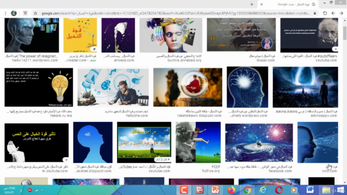Open the Camtasia taskbar icon
347x195 pixels.
[184, 190]
